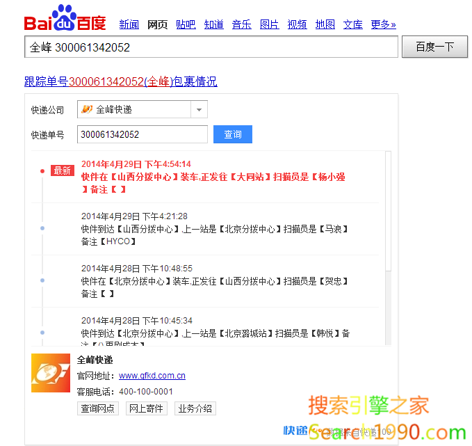Select the 网页 tab
The width and height of the screenshot is (472, 446).
coord(157,24)
